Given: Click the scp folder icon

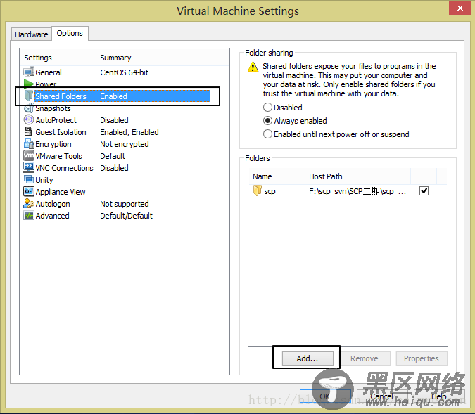Looking at the screenshot, I should pyautogui.click(x=257, y=190).
